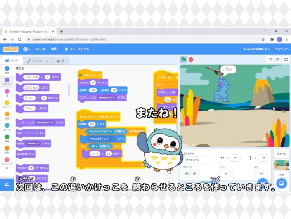Select the purple 見た目 block category
The height and width of the screenshot is (219, 291).
7,82
